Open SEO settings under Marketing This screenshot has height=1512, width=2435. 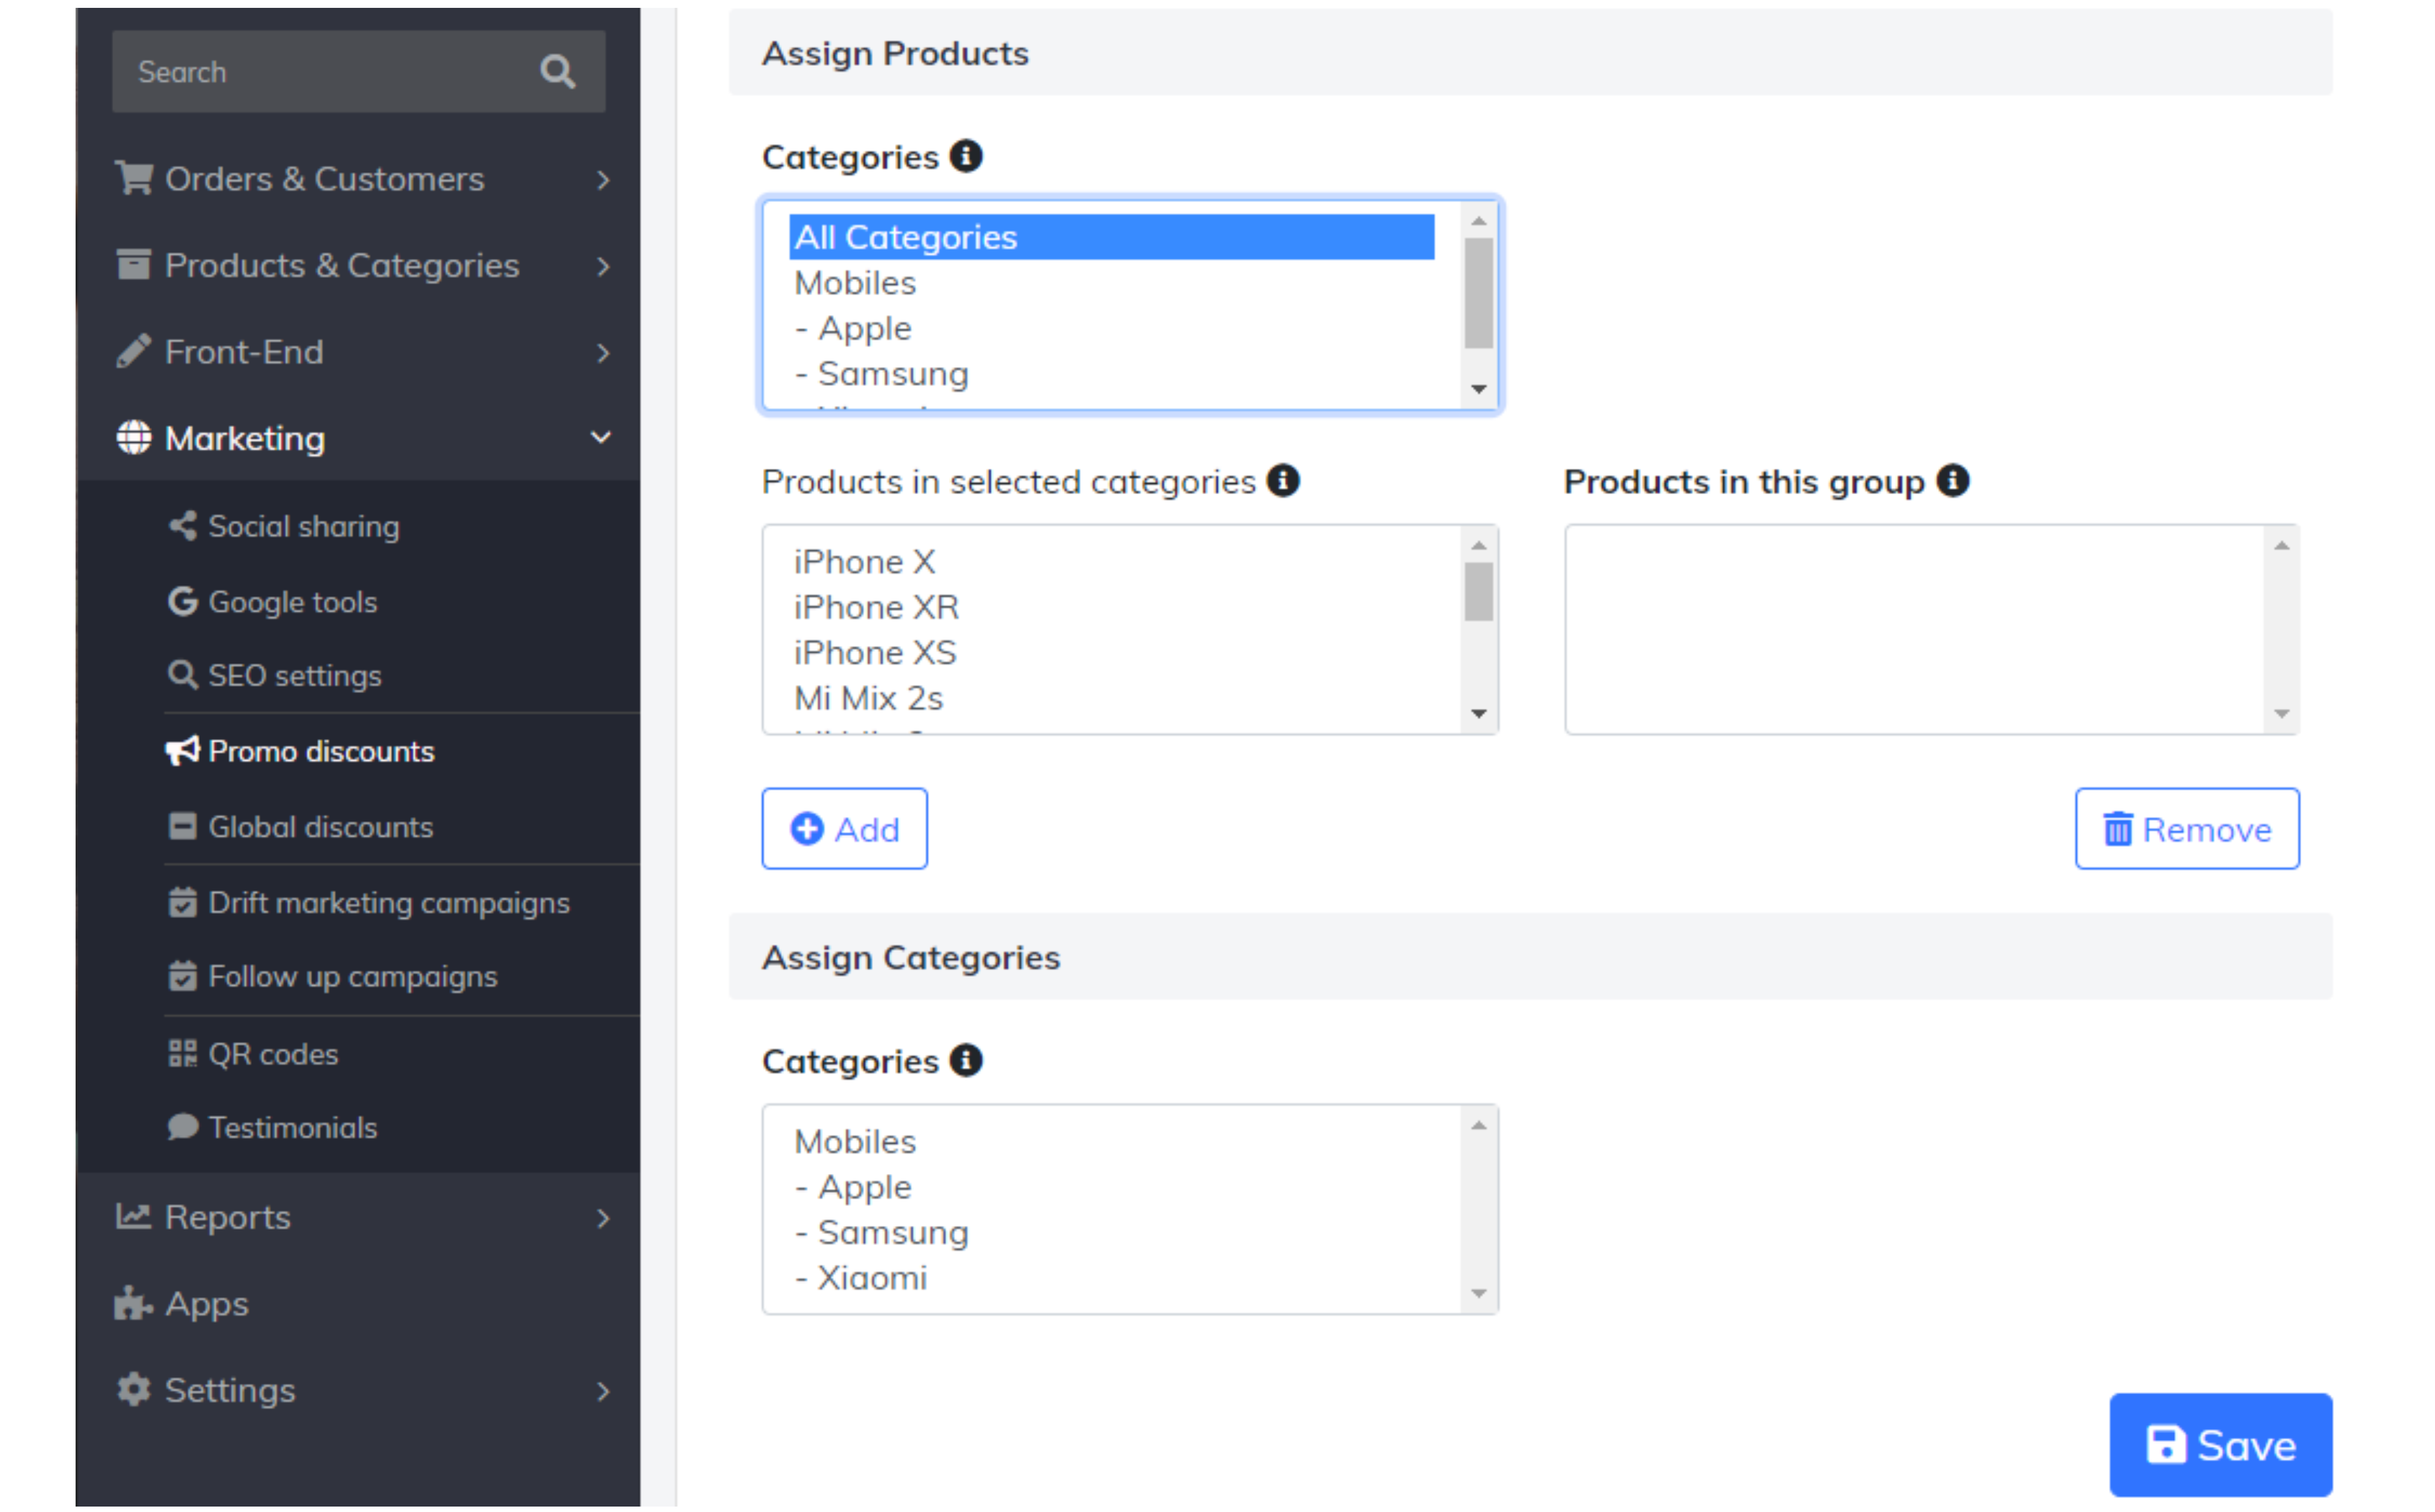pos(294,675)
